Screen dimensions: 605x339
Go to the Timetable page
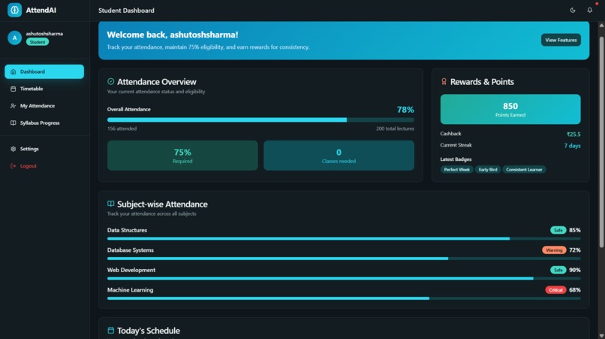pyautogui.click(x=44, y=89)
